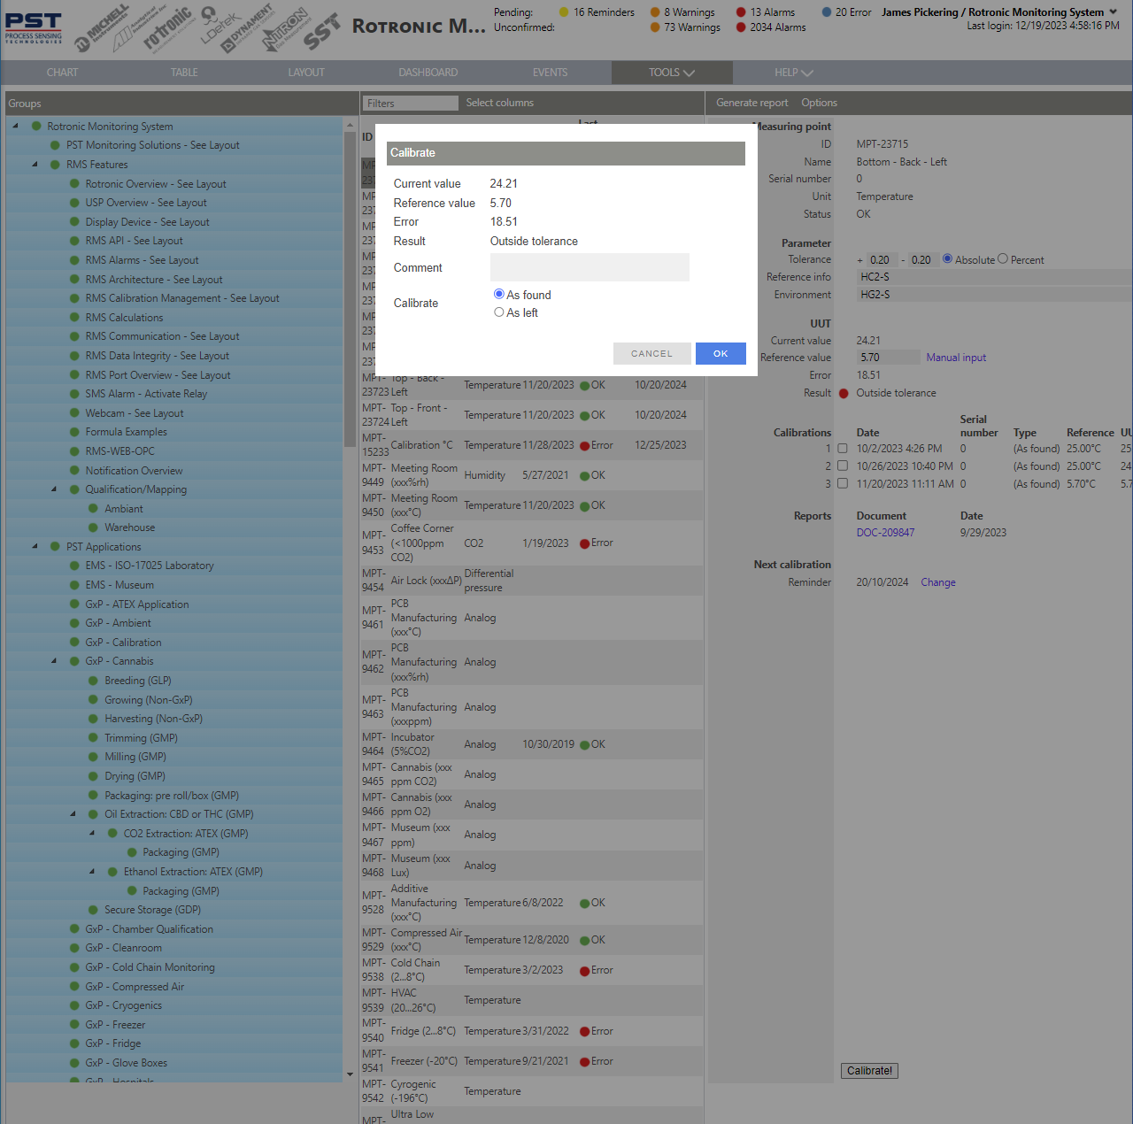This screenshot has height=1124, width=1133.
Task: Select Percent tolerance radio button
Action: pos(1003,258)
